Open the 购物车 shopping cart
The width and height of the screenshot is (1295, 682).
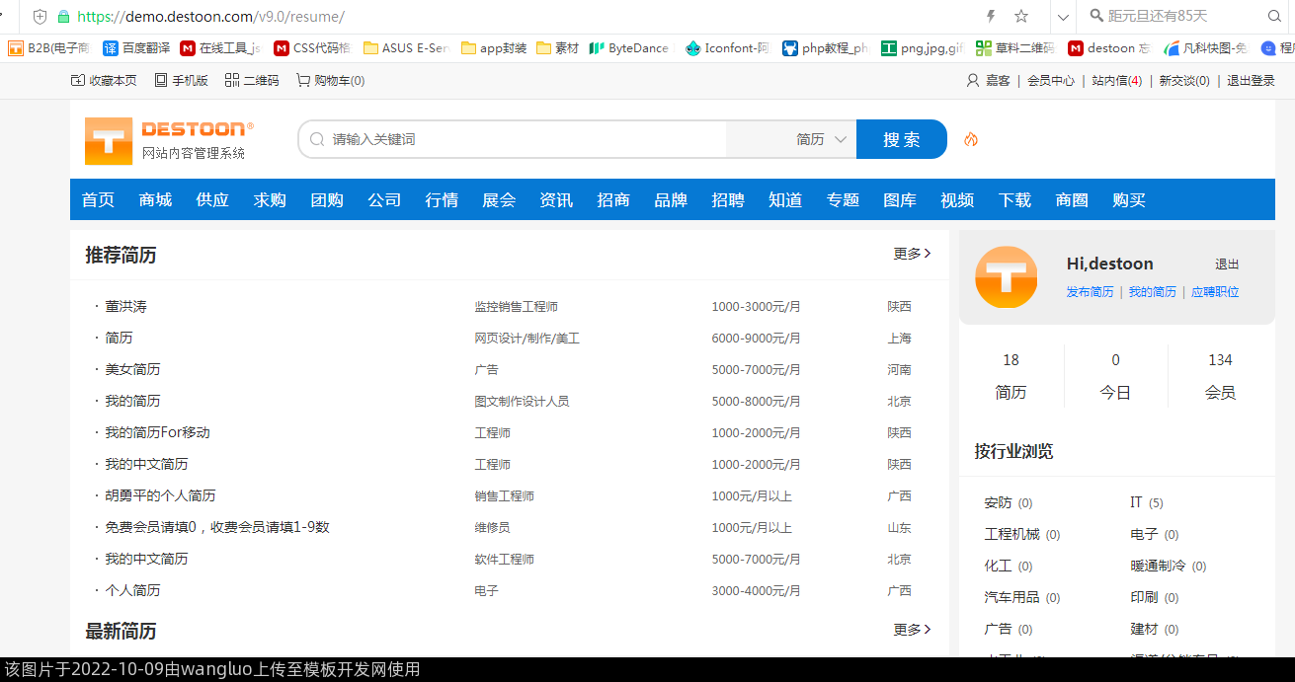pos(303,81)
